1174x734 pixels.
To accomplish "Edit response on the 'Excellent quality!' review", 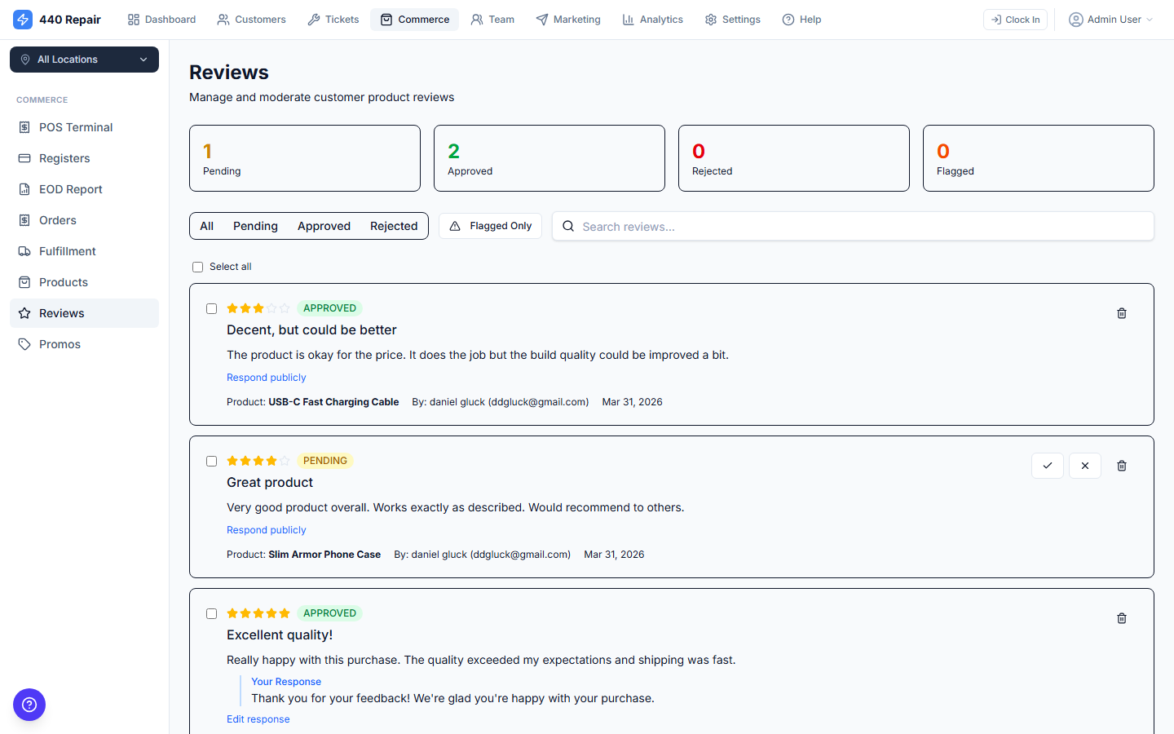I will click(258, 719).
